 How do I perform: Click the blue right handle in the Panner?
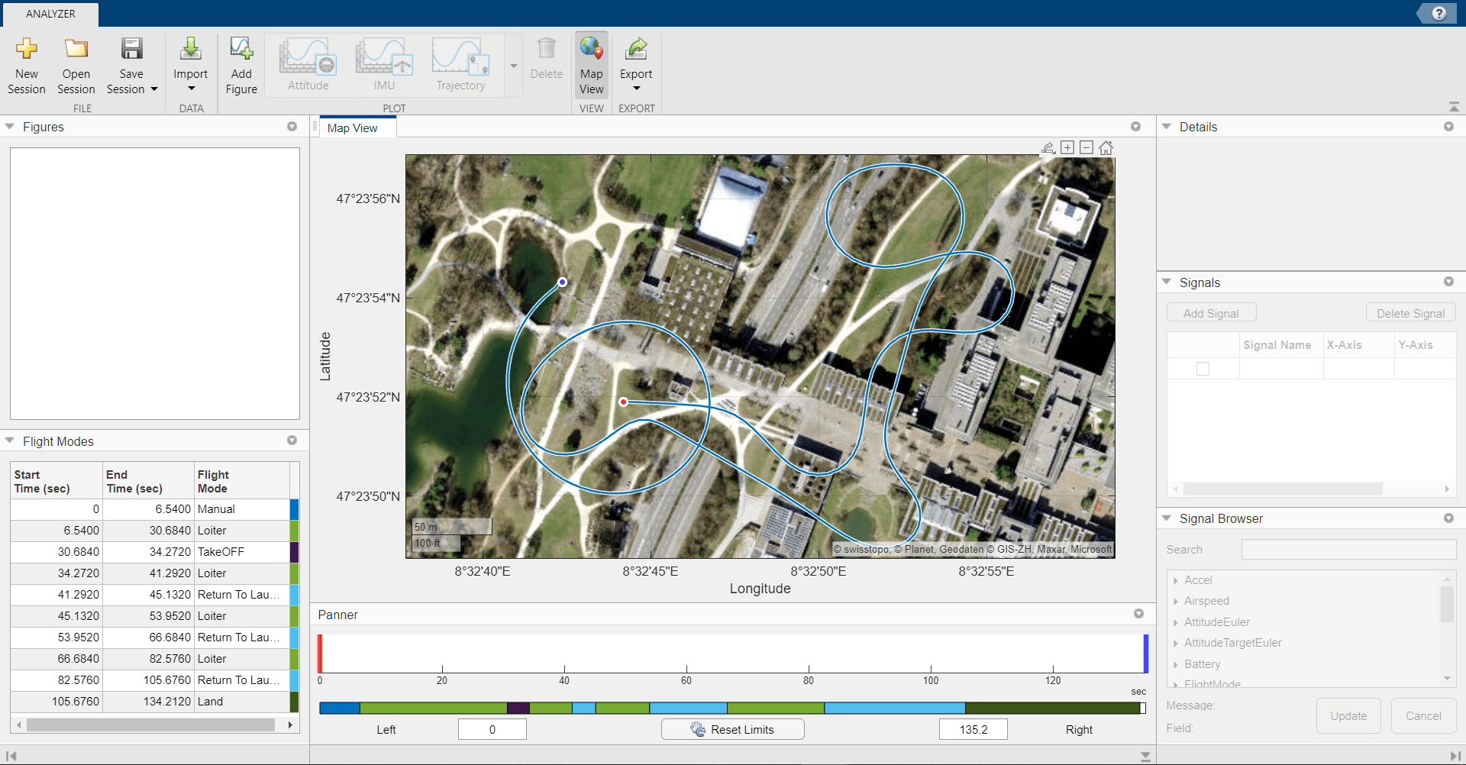1145,654
